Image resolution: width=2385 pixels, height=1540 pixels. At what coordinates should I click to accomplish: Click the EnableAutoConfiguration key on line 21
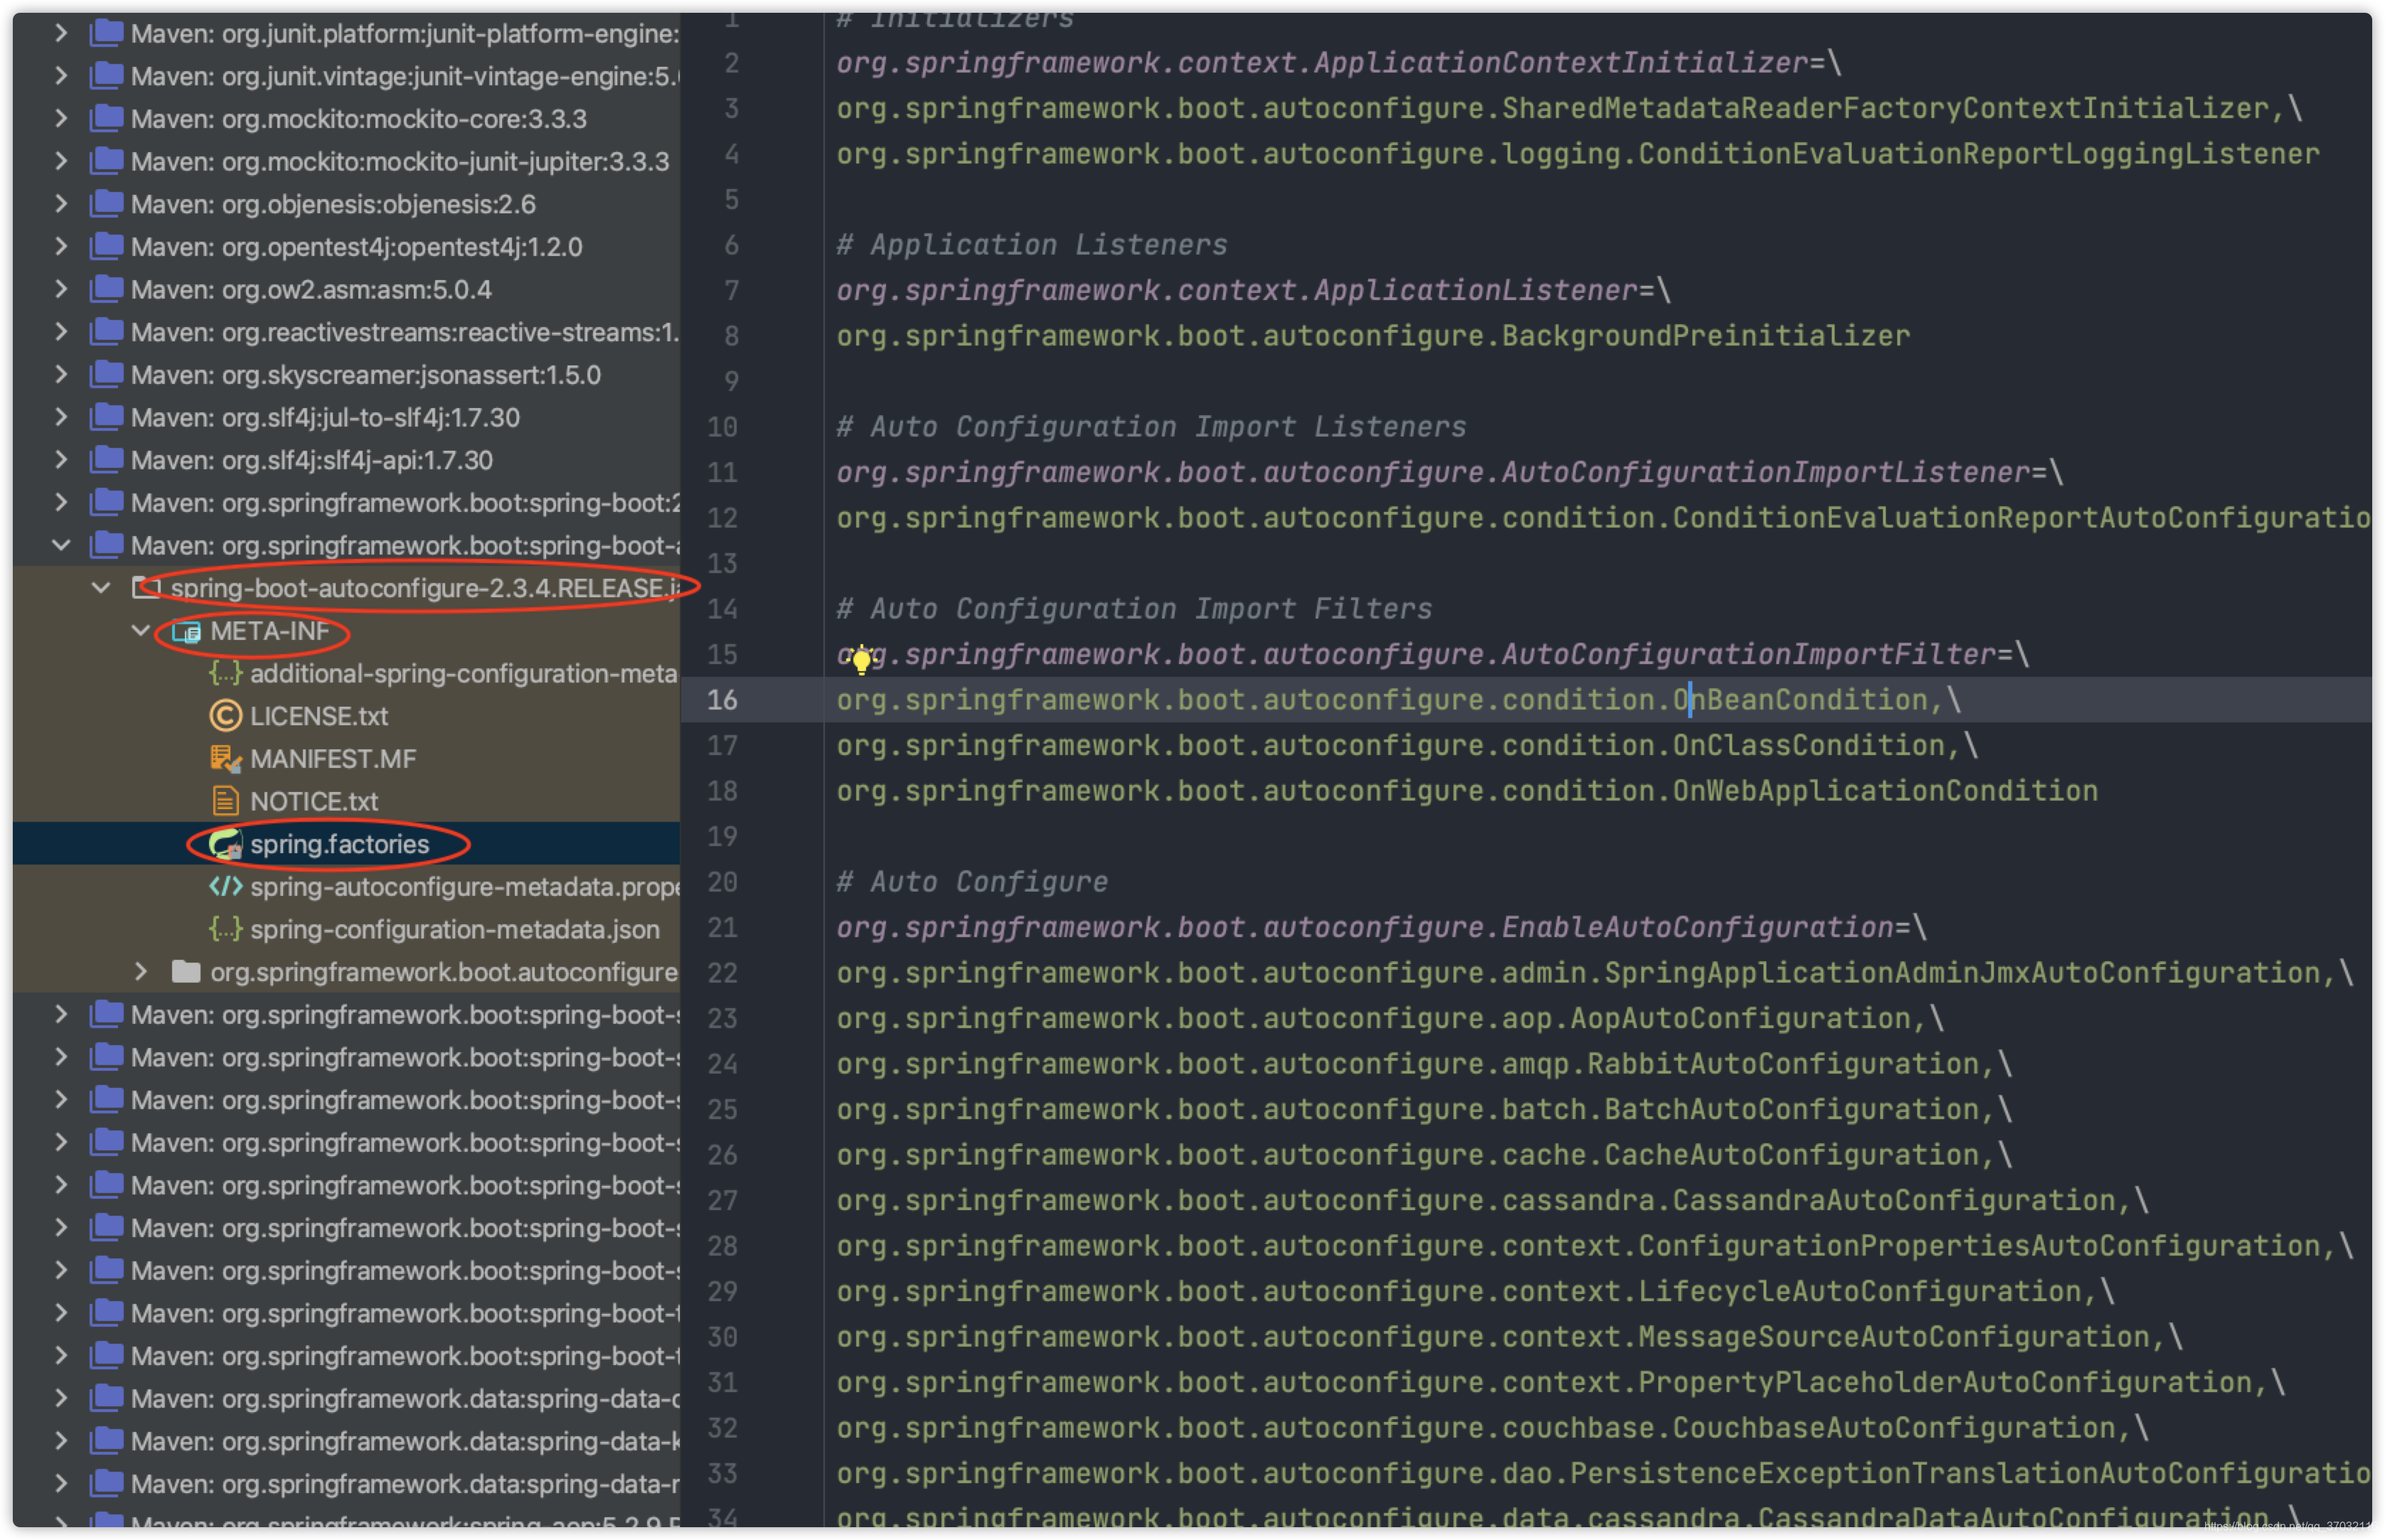click(1365, 927)
